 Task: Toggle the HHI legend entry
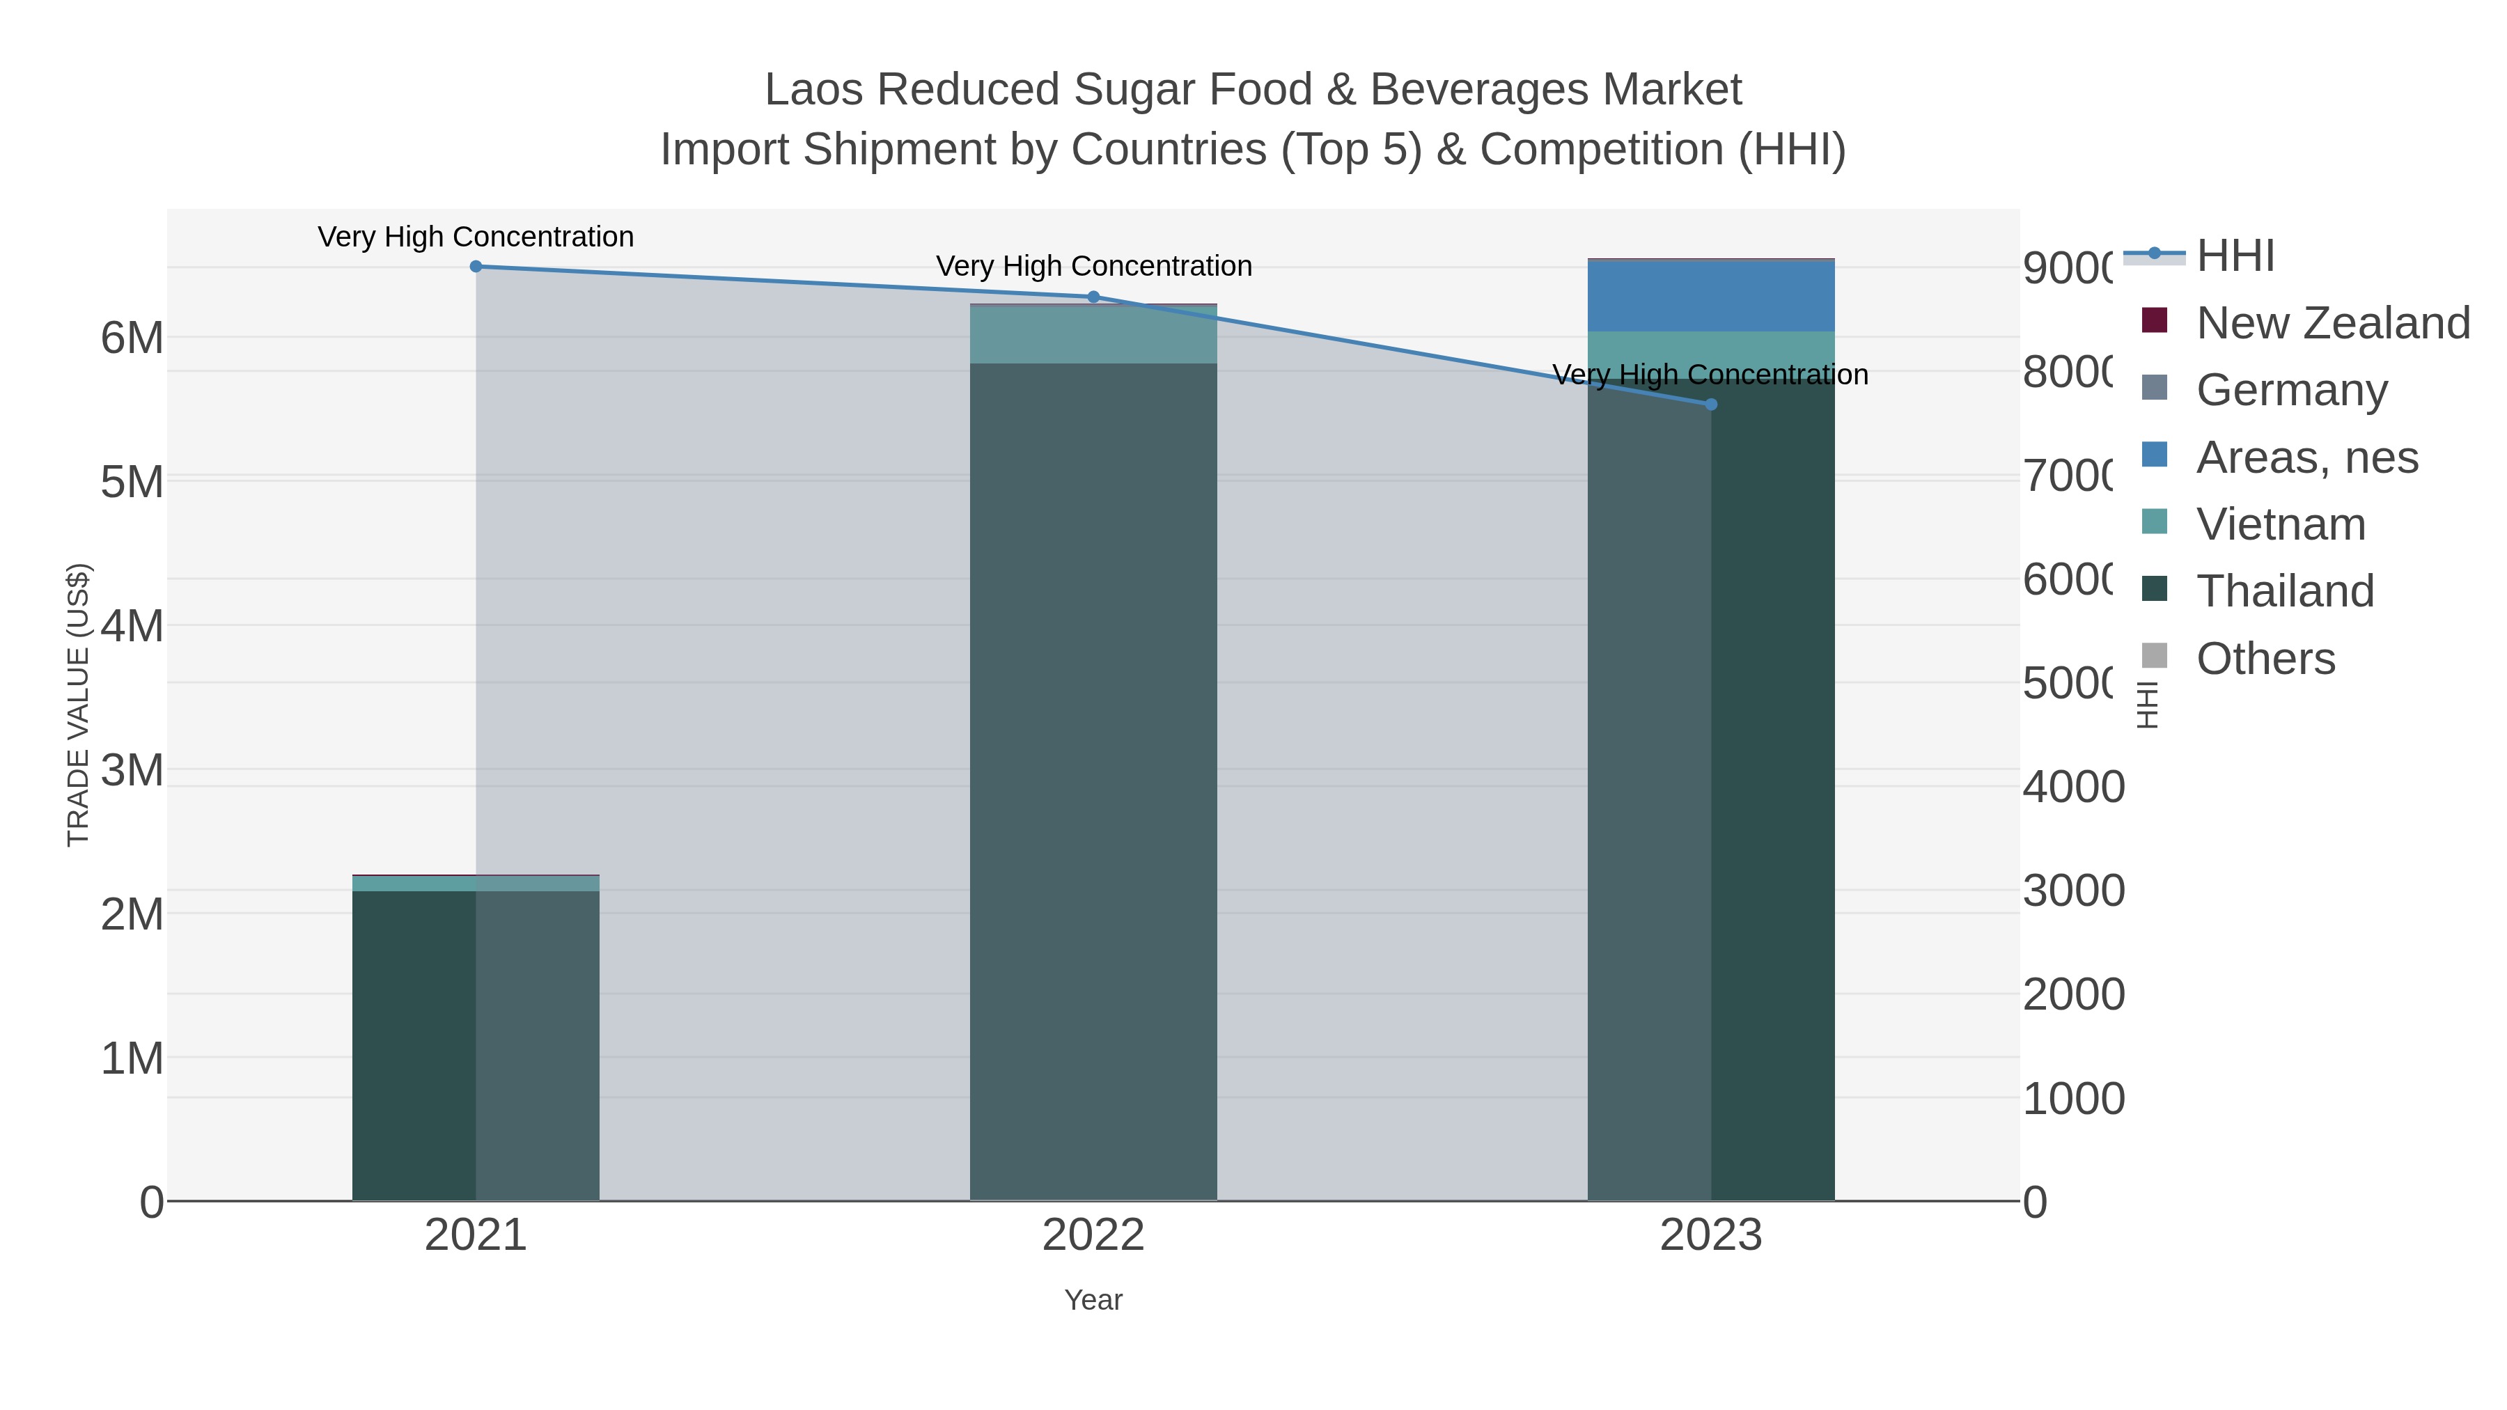[x=2201, y=256]
